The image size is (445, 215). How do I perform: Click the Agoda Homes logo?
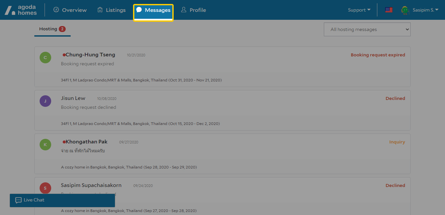(x=20, y=10)
